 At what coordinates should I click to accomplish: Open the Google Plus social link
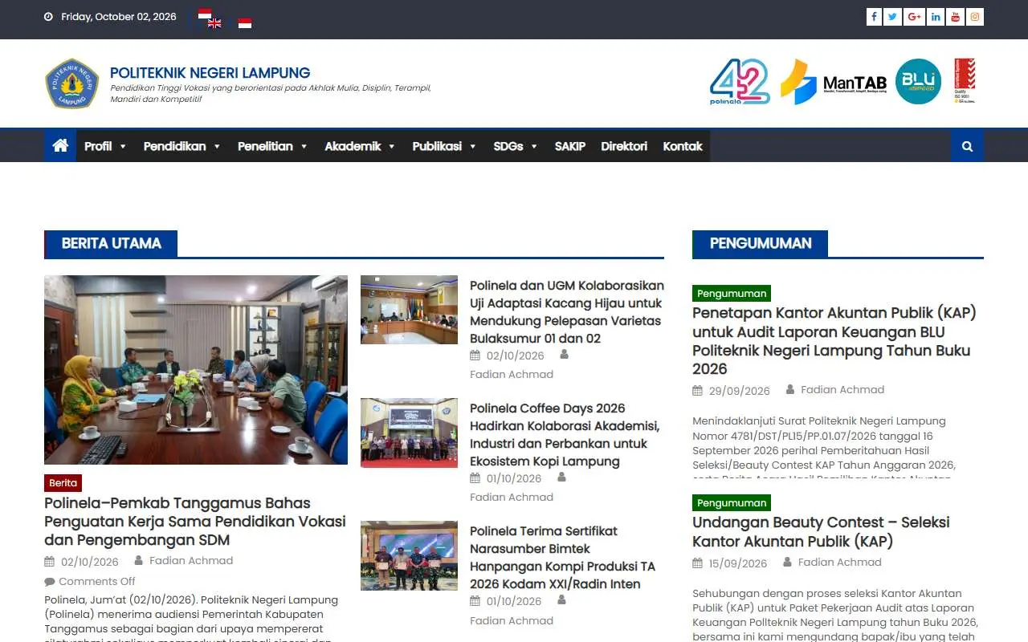coord(914,17)
